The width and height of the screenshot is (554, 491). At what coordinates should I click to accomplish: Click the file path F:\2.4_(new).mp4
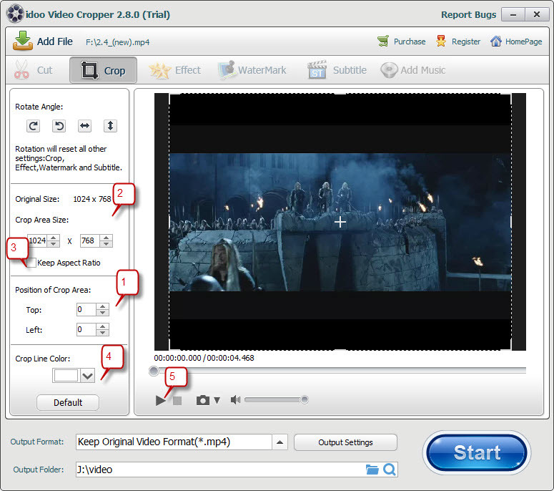coord(117,42)
